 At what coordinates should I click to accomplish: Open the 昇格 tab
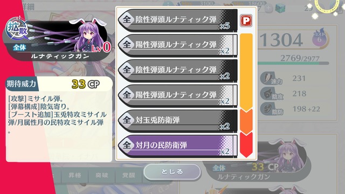(75, 175)
